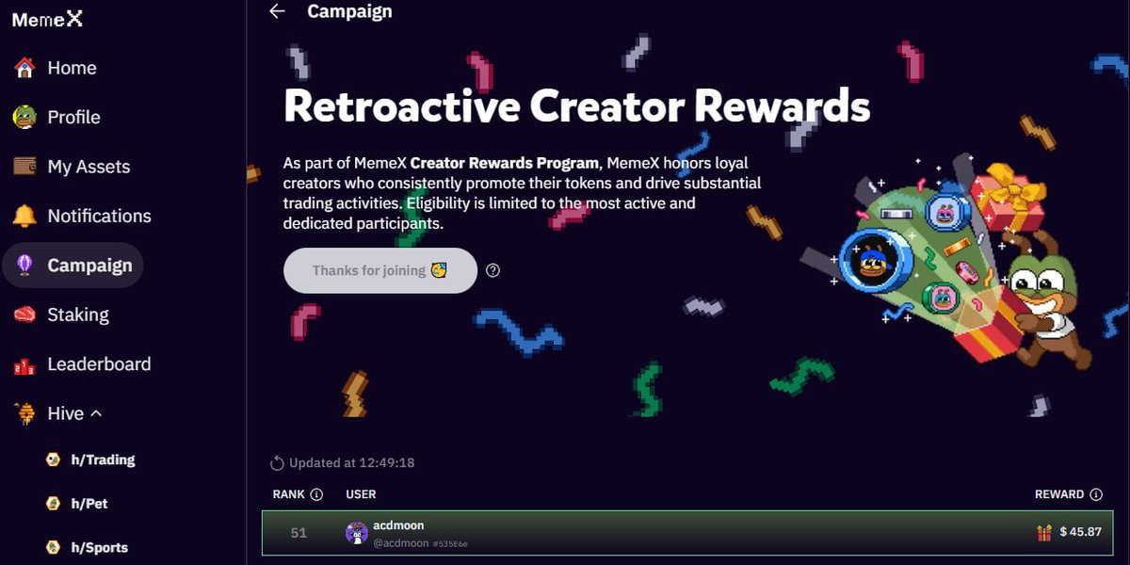The image size is (1130, 565).
Task: Click the Leaderboard podium icon
Action: pyautogui.click(x=24, y=364)
